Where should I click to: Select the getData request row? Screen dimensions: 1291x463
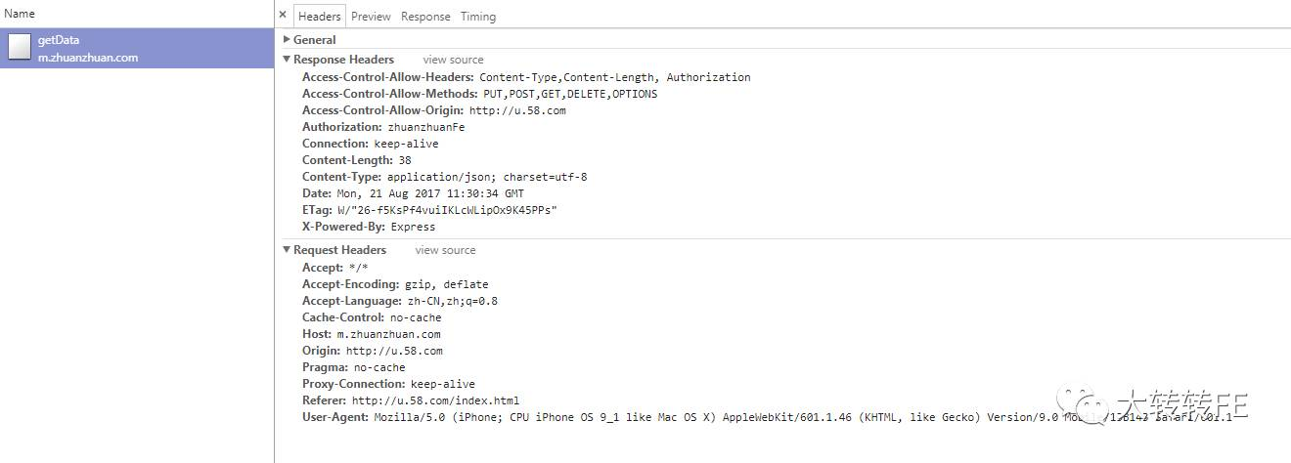[x=137, y=48]
